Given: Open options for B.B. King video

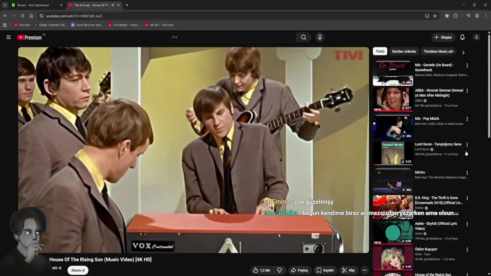Looking at the screenshot, I should pyautogui.click(x=467, y=199).
